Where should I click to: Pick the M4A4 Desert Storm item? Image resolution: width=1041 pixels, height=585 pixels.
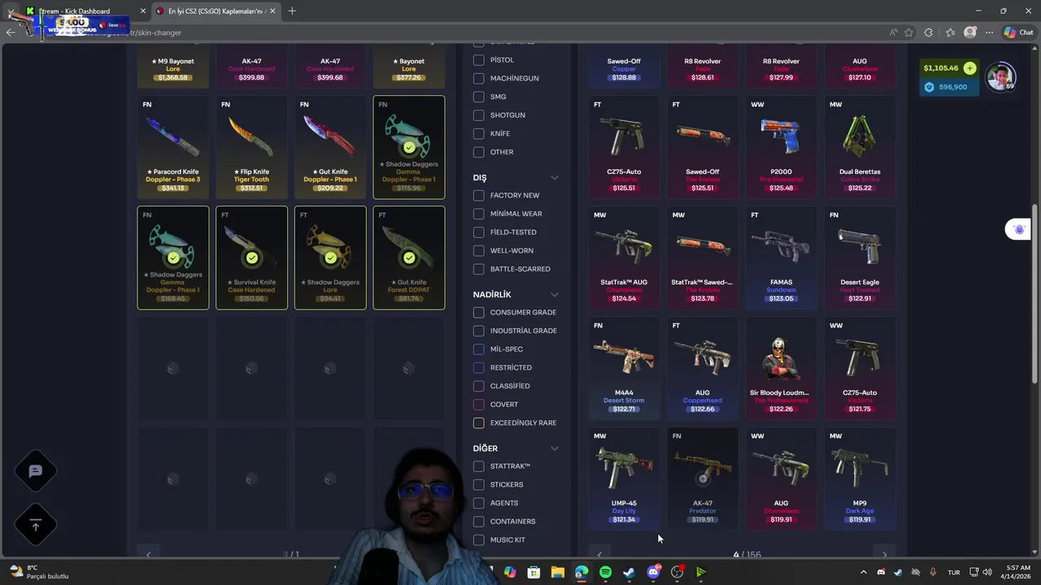tap(624, 368)
